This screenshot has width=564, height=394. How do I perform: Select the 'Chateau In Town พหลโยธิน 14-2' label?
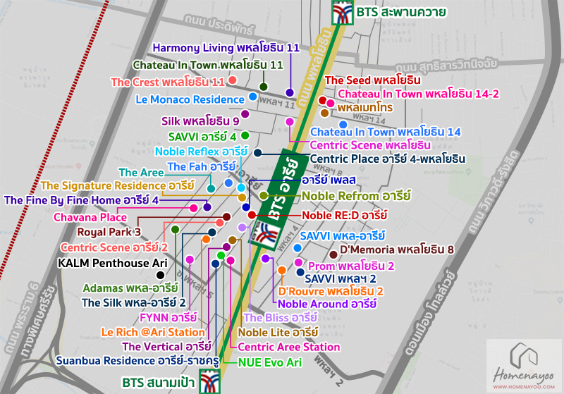tap(418, 94)
